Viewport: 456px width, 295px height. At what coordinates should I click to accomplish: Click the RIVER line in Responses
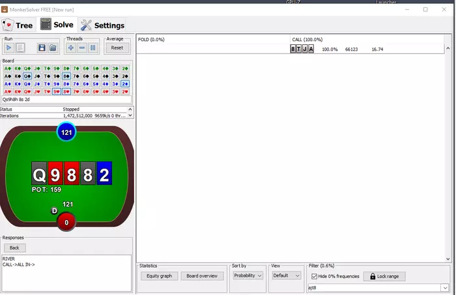click(x=8, y=259)
